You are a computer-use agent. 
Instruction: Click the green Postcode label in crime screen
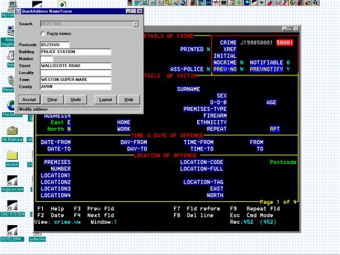point(283,162)
